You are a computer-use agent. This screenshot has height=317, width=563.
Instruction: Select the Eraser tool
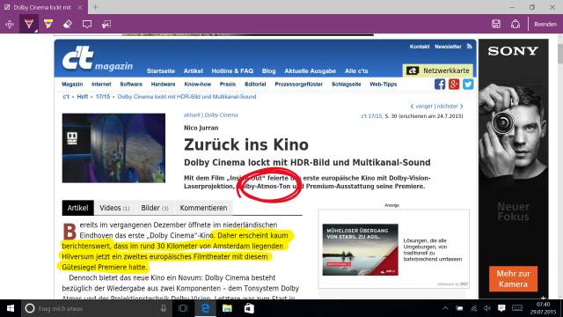click(68, 24)
